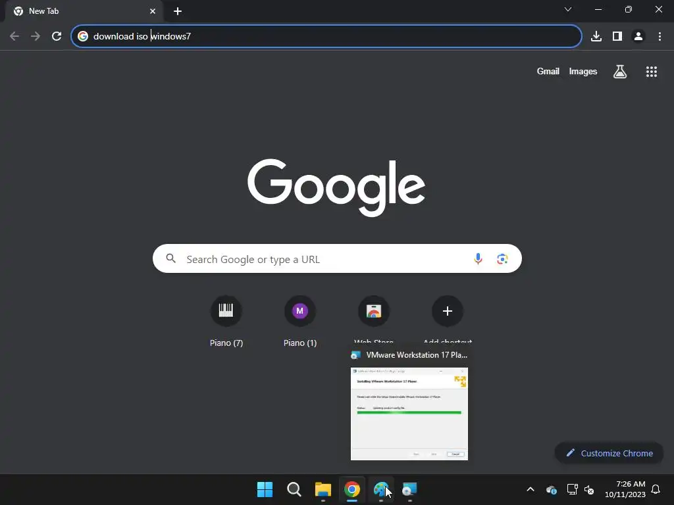Start voice search with microphone

tap(478, 258)
